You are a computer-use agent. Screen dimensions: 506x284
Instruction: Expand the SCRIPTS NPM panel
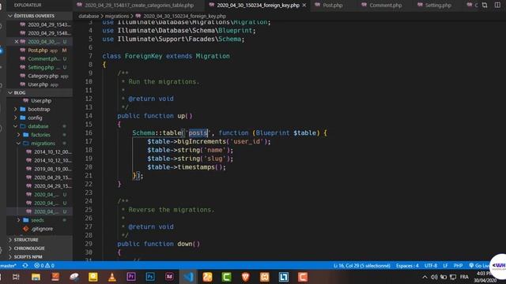click(28, 257)
